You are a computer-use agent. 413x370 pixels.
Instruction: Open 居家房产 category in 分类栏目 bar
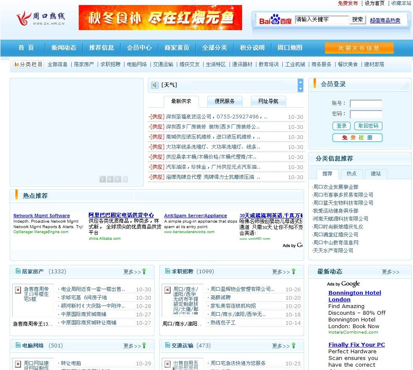point(84,64)
